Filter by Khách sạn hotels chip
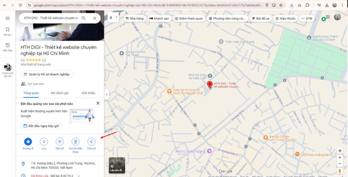Viewport: 348px width, 177px height. [x=159, y=18]
